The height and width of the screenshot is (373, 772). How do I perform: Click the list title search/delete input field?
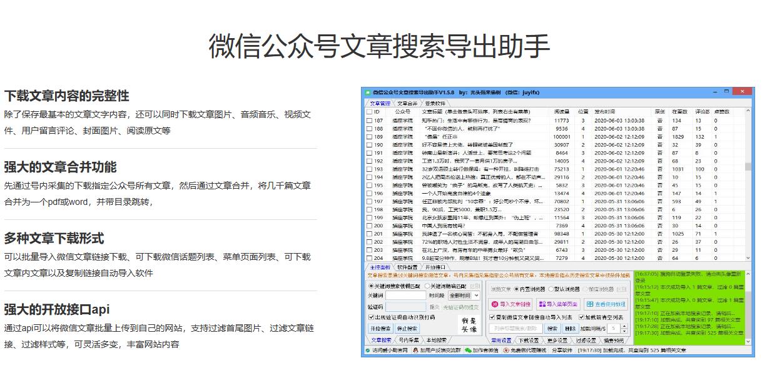516,328
